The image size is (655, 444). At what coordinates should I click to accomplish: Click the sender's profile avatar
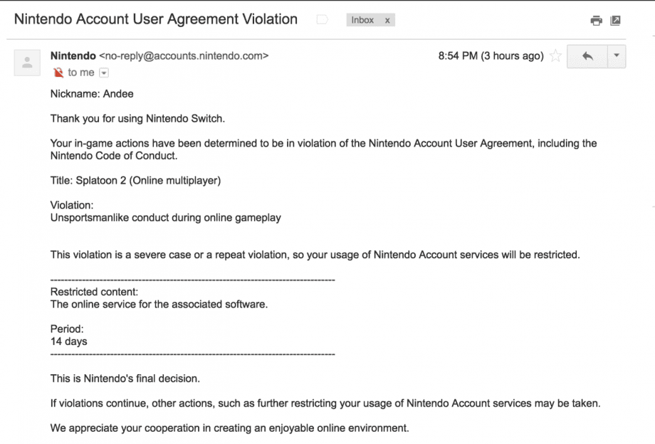(x=27, y=62)
